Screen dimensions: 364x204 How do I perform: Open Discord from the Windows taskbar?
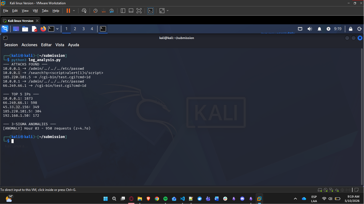point(242,199)
